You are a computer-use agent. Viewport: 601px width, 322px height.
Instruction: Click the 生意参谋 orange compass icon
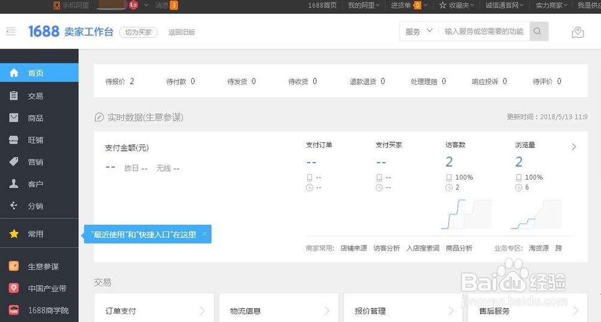tap(14, 266)
